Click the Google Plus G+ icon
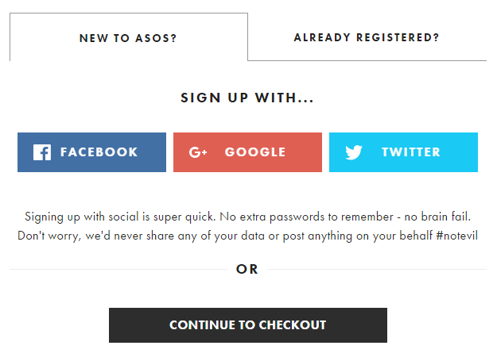This screenshot has height=357, width=497. tap(198, 152)
